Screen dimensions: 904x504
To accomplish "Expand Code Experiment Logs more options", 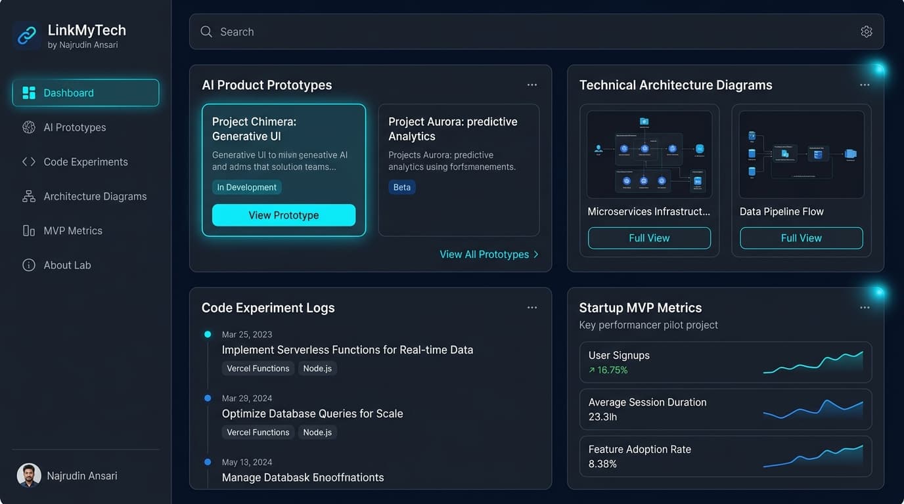I will [x=532, y=307].
